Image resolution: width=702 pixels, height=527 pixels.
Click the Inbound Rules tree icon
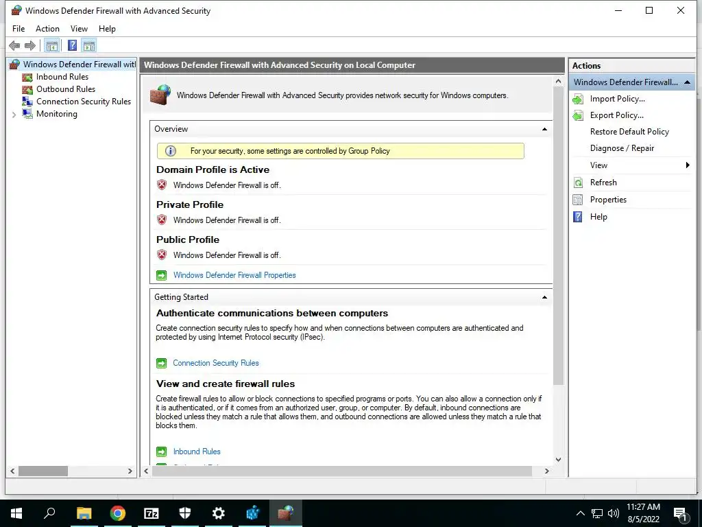27,77
